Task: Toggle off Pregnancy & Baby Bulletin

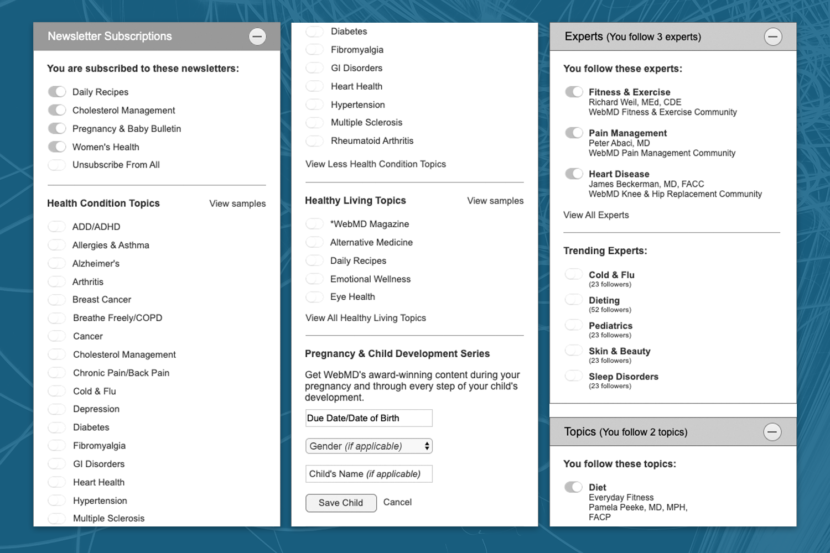Action: [x=57, y=128]
